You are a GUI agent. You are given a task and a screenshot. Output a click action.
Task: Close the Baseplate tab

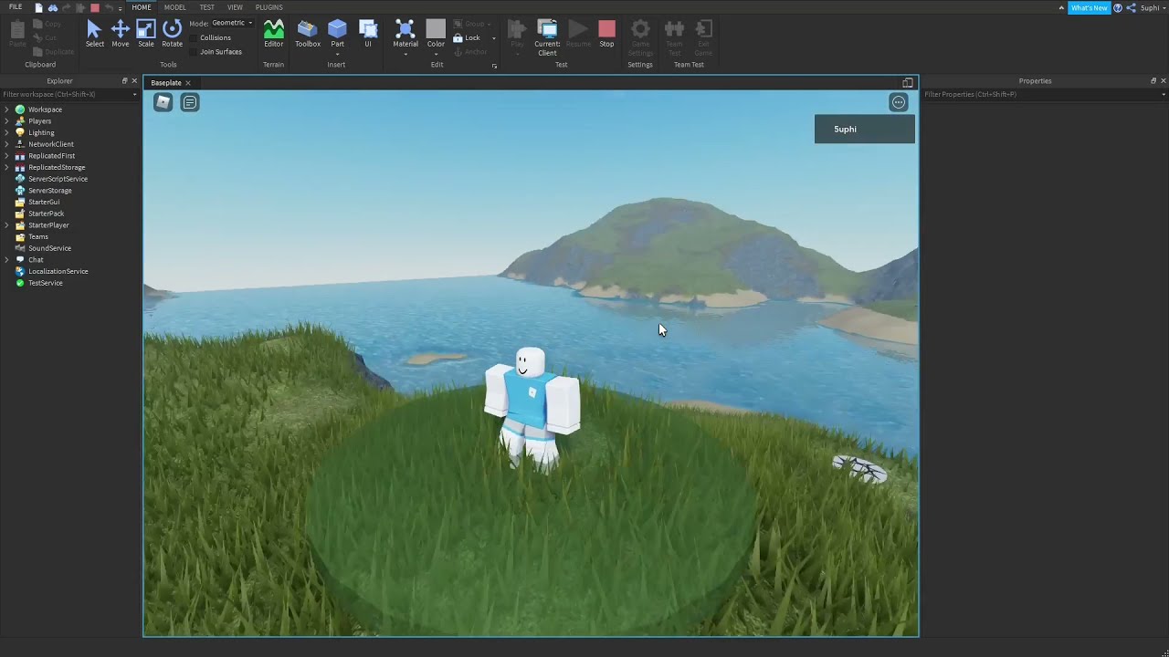click(188, 83)
